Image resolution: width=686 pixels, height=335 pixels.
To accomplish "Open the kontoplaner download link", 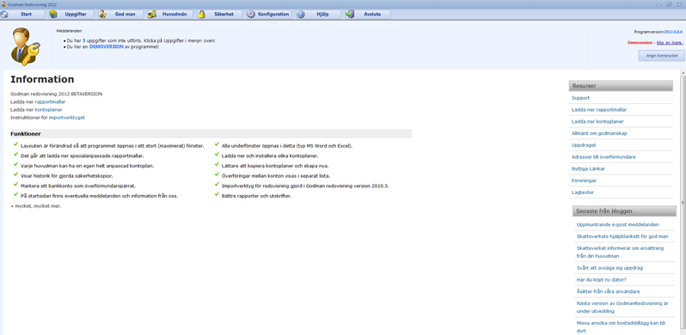I will point(48,110).
